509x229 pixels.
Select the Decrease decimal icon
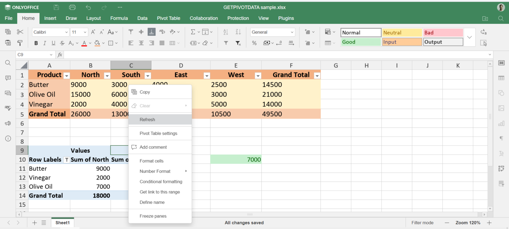[x=279, y=43]
